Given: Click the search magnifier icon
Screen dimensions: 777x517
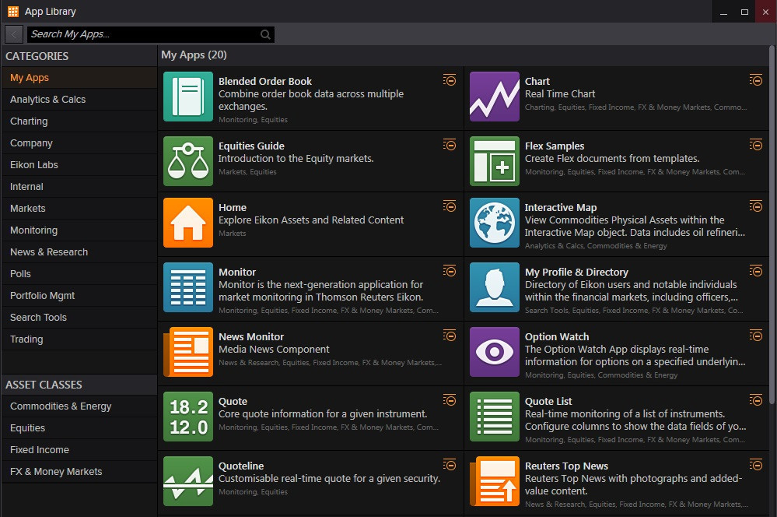Looking at the screenshot, I should point(265,34).
